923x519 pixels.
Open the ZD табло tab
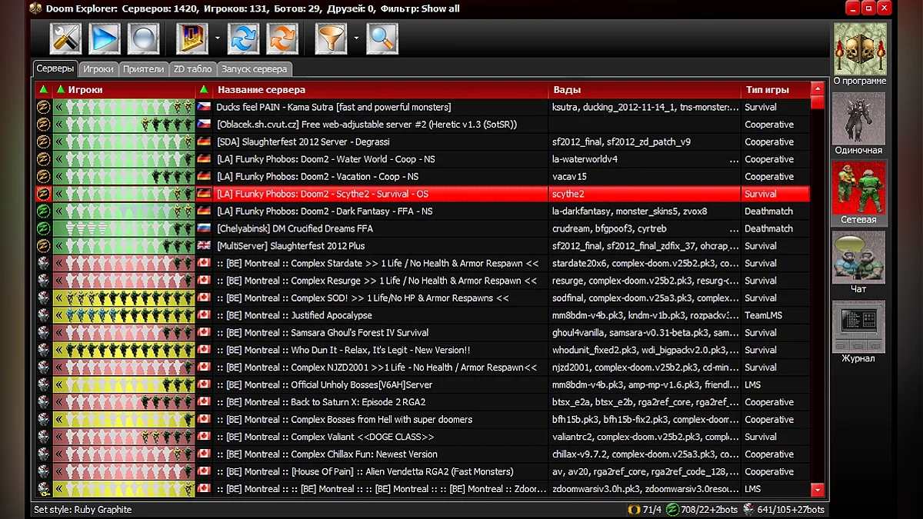(x=192, y=69)
